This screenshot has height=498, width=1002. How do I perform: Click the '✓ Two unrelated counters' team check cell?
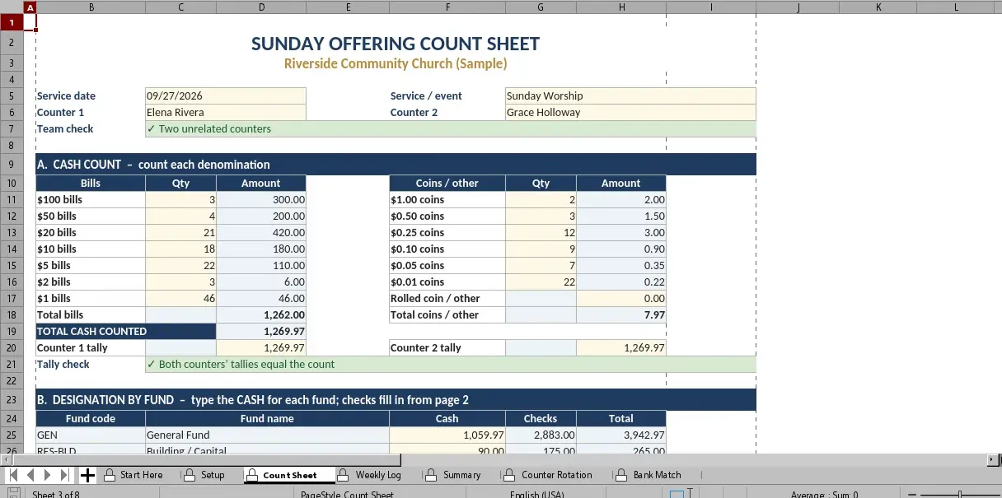point(451,129)
